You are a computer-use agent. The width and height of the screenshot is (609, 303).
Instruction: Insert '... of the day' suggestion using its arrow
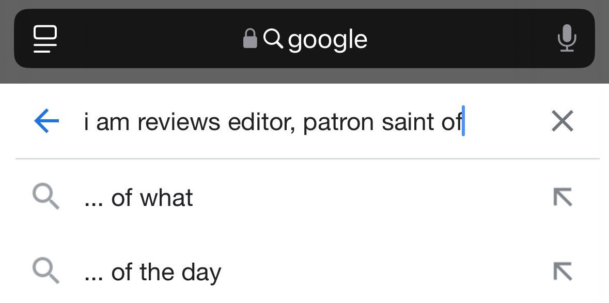coord(563,272)
